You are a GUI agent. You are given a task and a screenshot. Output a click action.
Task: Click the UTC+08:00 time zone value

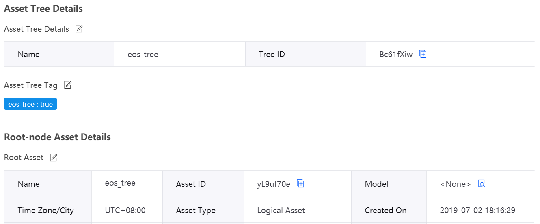tap(125, 210)
